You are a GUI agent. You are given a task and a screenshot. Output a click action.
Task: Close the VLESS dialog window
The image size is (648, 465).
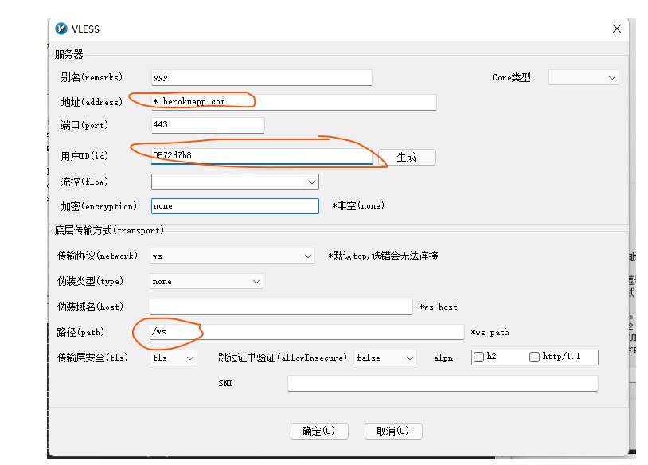click(616, 29)
